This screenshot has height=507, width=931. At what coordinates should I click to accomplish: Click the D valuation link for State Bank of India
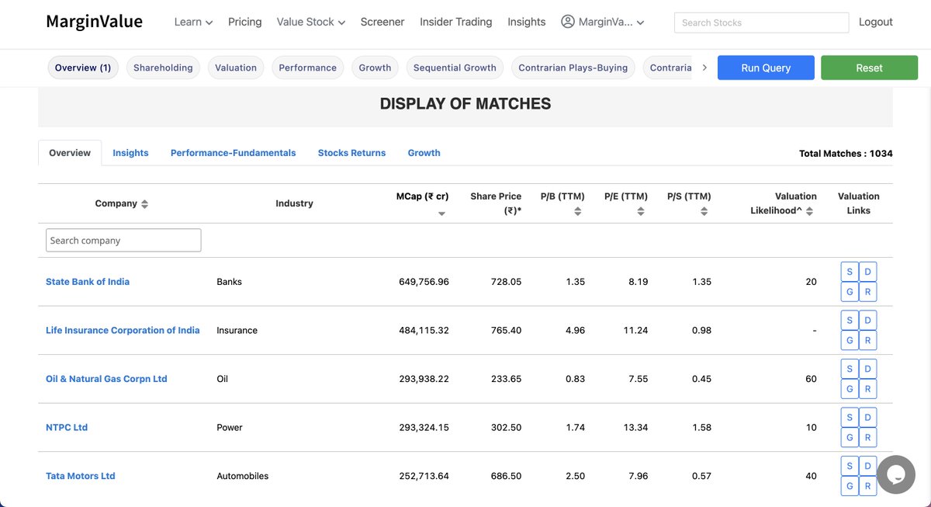[868, 272]
